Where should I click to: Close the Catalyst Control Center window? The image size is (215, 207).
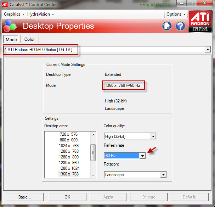coord(204,3)
